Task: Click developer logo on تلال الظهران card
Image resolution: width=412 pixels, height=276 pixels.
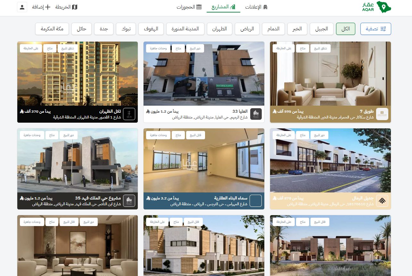Action: click(x=129, y=114)
